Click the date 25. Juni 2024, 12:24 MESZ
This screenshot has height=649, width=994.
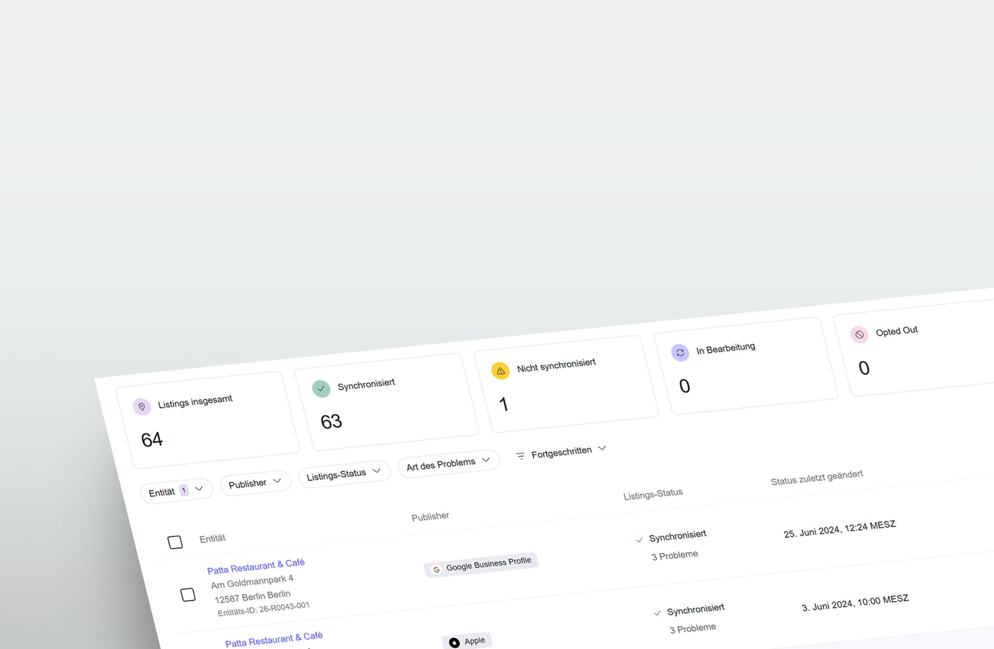pos(840,529)
